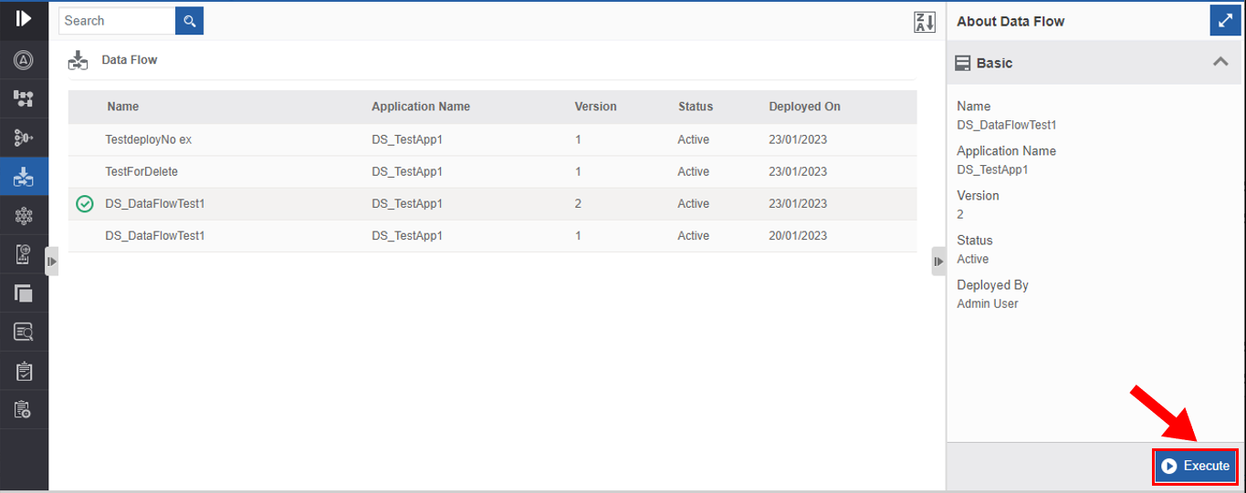Sort by the Version column header

coord(596,107)
